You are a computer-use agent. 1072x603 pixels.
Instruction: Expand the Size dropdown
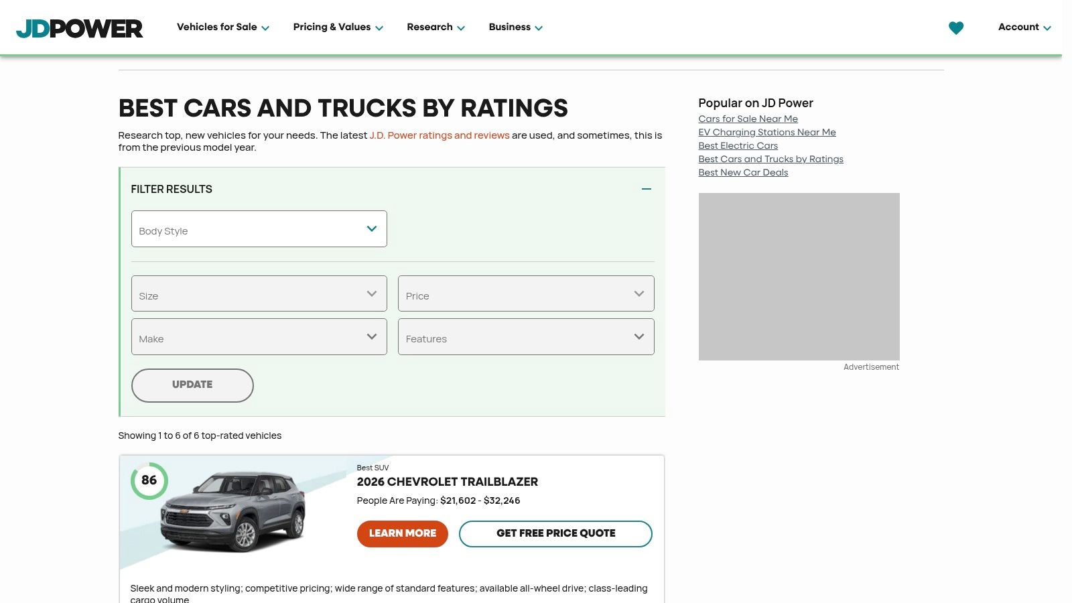(259, 293)
